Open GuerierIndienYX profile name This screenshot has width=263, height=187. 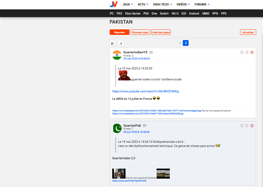135,52
